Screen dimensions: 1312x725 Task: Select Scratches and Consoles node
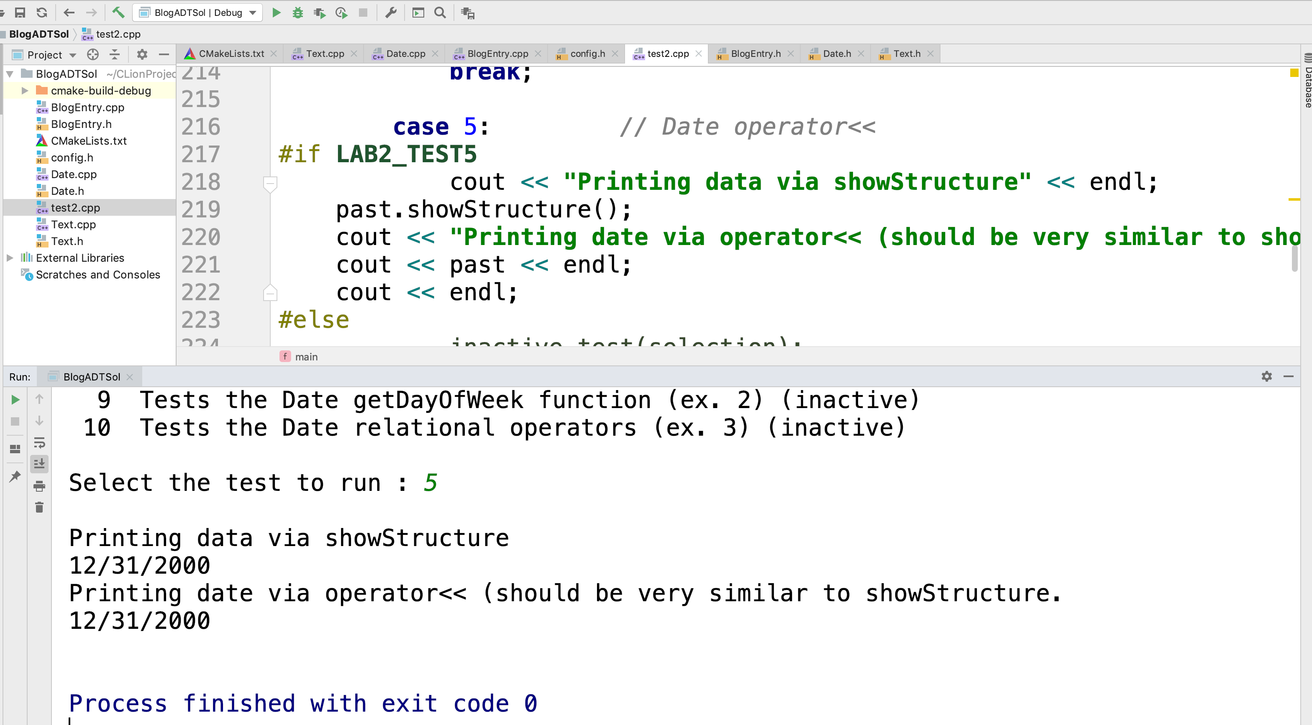98,274
